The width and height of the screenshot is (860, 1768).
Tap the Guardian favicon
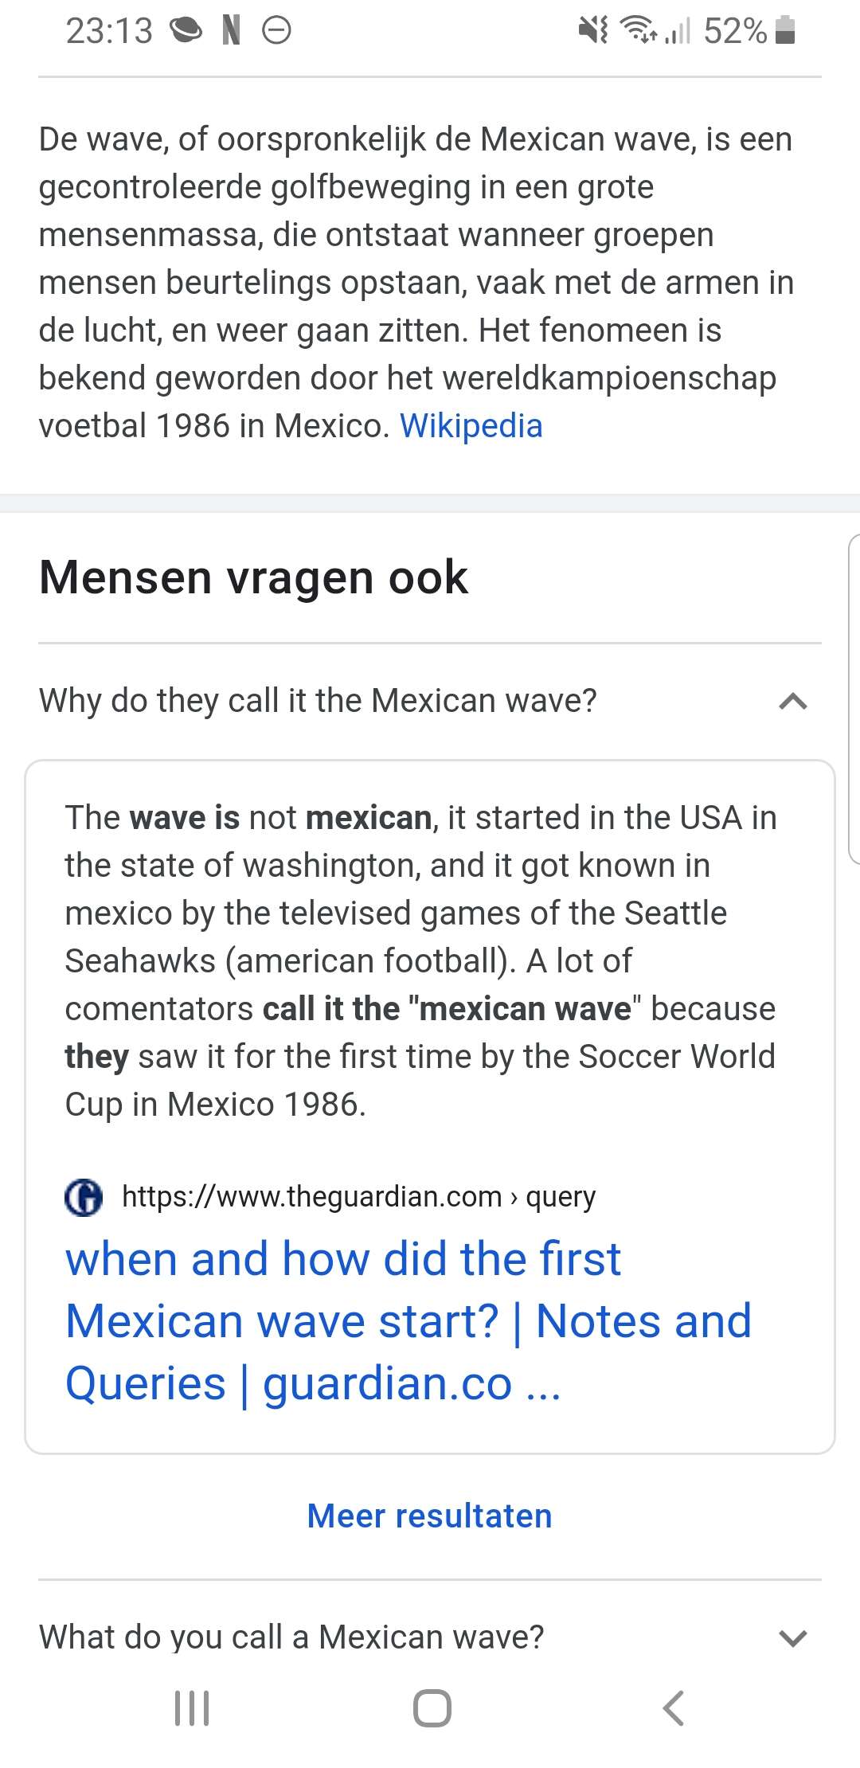[84, 1197]
